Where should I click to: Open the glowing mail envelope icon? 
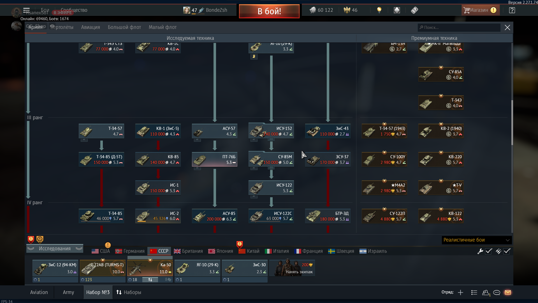(508, 293)
